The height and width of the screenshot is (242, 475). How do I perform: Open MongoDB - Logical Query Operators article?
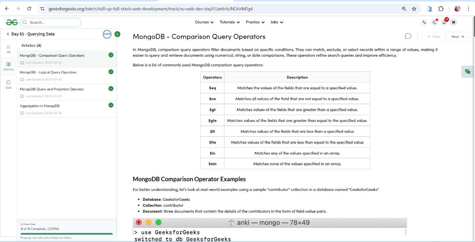[48, 72]
